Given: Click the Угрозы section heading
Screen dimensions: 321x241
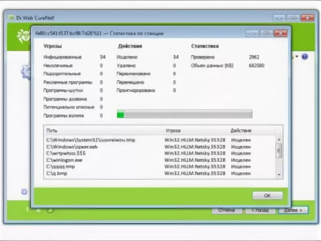Looking at the screenshot, I should pyautogui.click(x=52, y=46).
